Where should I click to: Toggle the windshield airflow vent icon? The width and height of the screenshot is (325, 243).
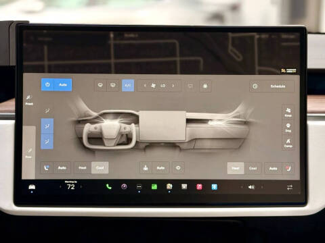tap(47, 111)
